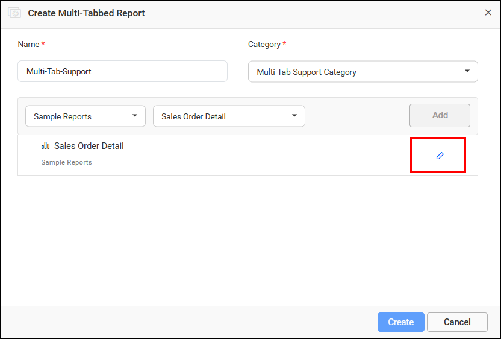Click the Sample Reports subtitle under the list item
This screenshot has height=339, width=501.
pos(66,162)
